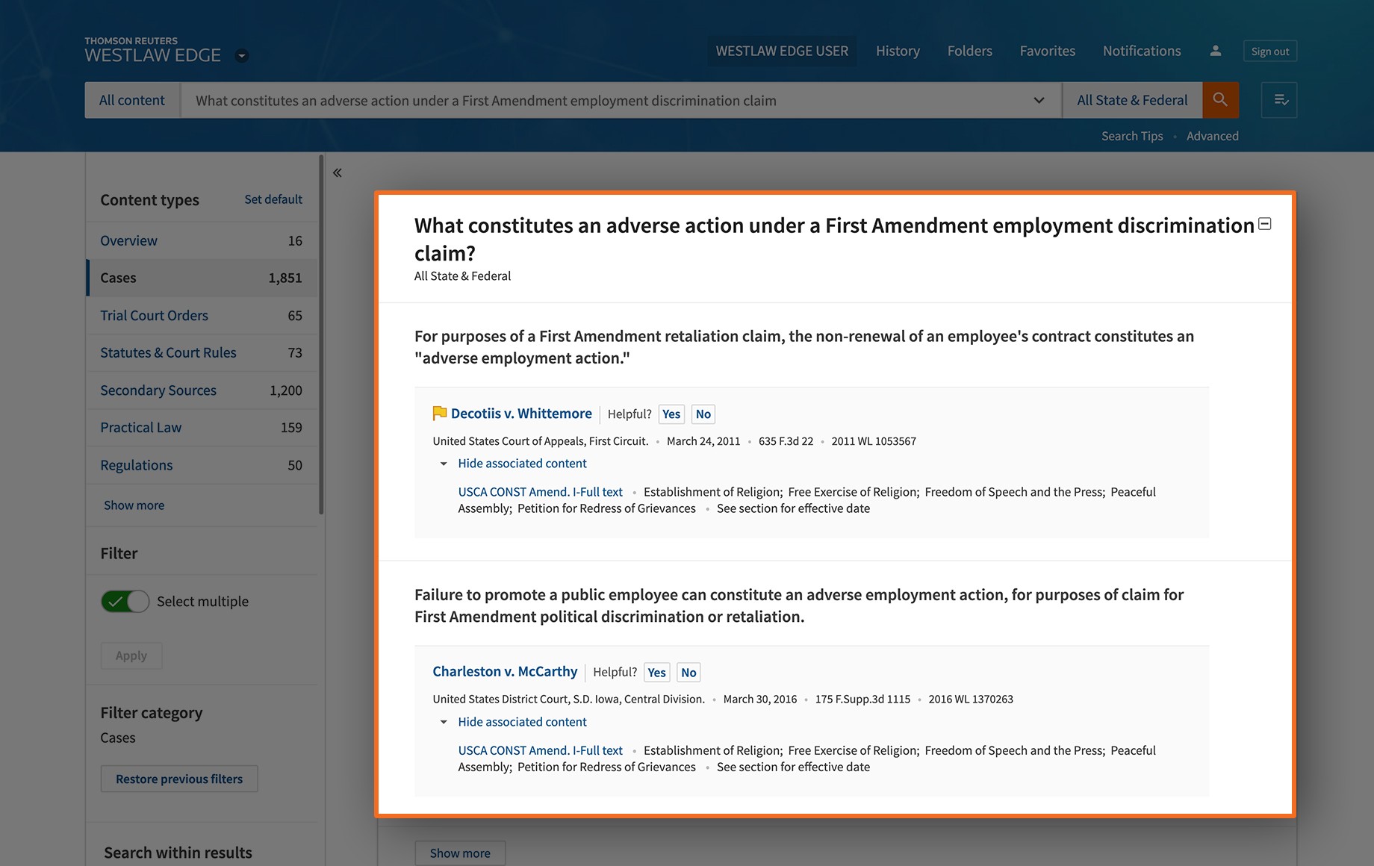
Task: Click the orange search magnifier button
Action: 1220,100
